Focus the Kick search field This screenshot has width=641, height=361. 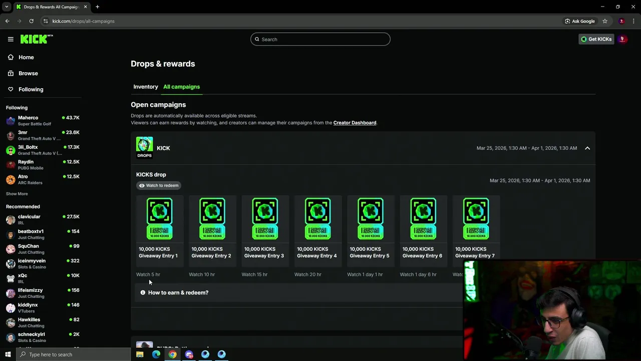pos(320,39)
